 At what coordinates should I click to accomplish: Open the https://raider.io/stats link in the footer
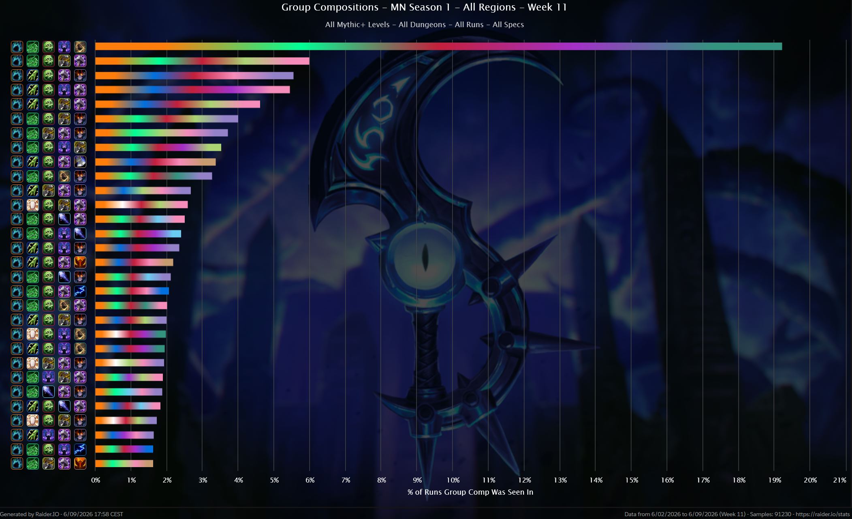(x=823, y=514)
